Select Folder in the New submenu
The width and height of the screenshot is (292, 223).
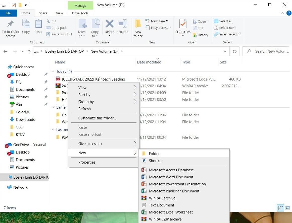pos(154,154)
